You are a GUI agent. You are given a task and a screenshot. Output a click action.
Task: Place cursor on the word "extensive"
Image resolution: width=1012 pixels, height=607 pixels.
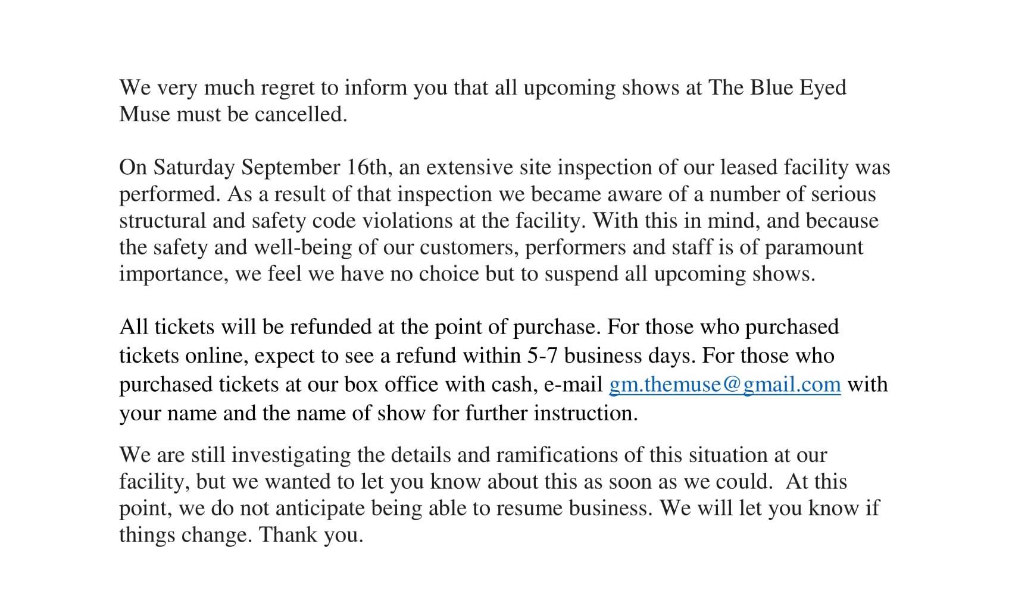tap(469, 168)
